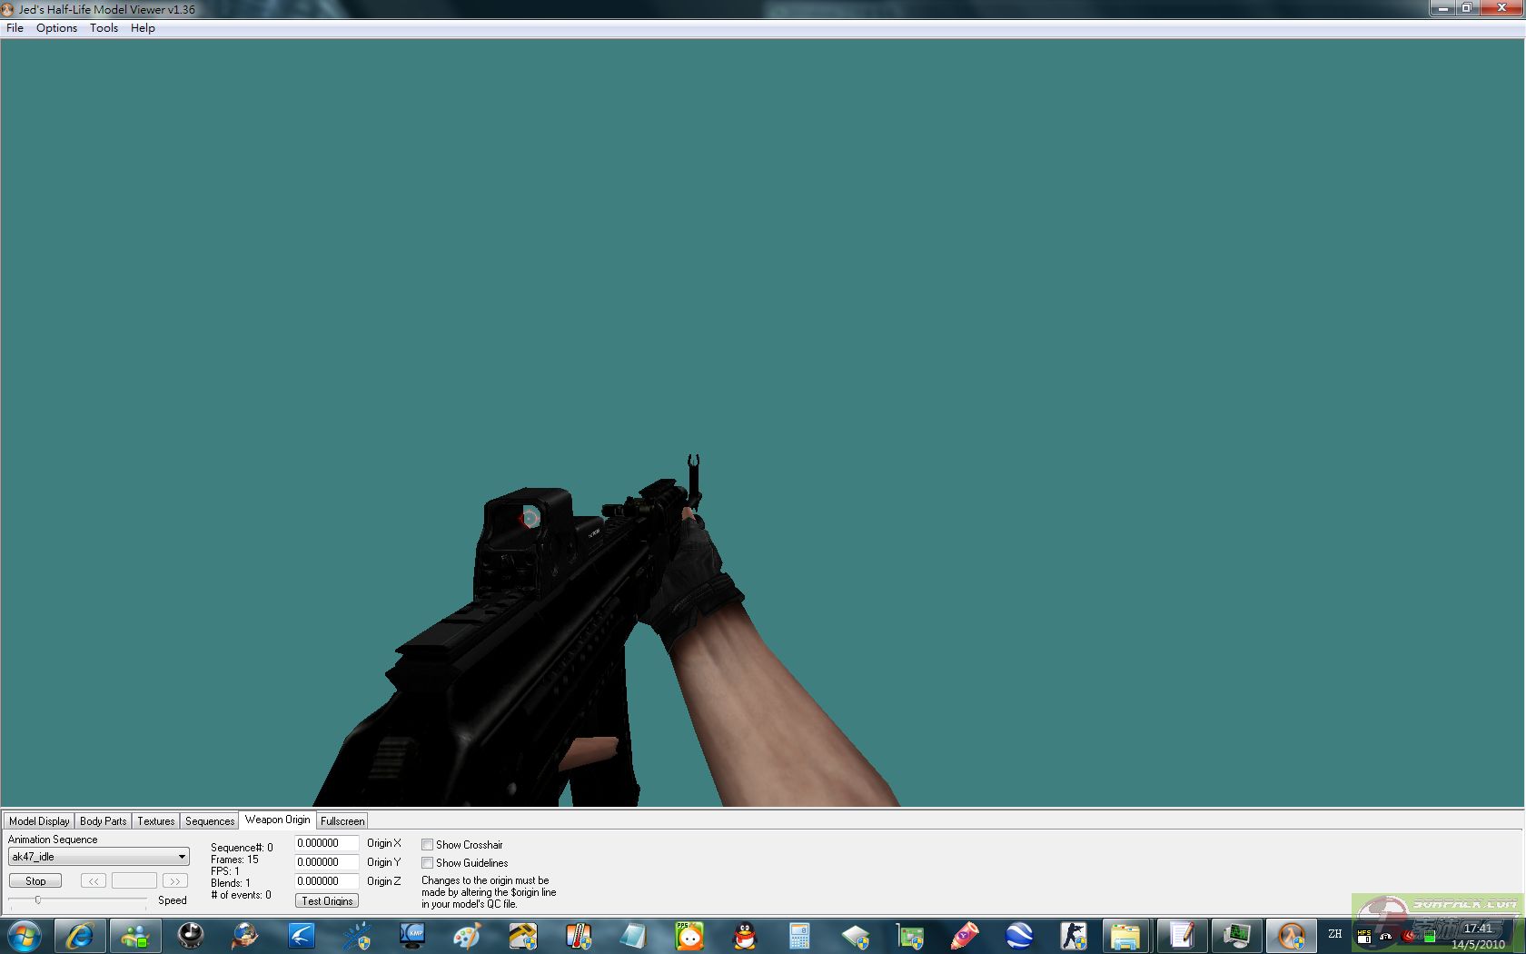
Task: Click the taskbar clock showing 17:41
Action: click(x=1478, y=929)
